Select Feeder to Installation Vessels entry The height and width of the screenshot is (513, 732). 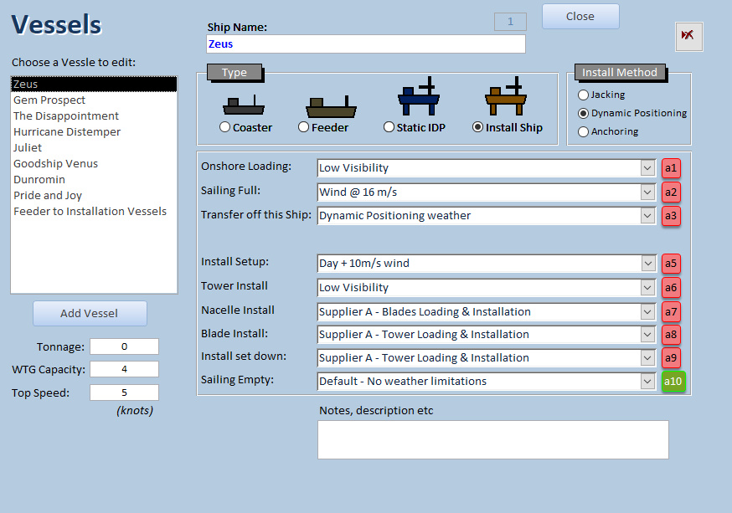tap(94, 211)
